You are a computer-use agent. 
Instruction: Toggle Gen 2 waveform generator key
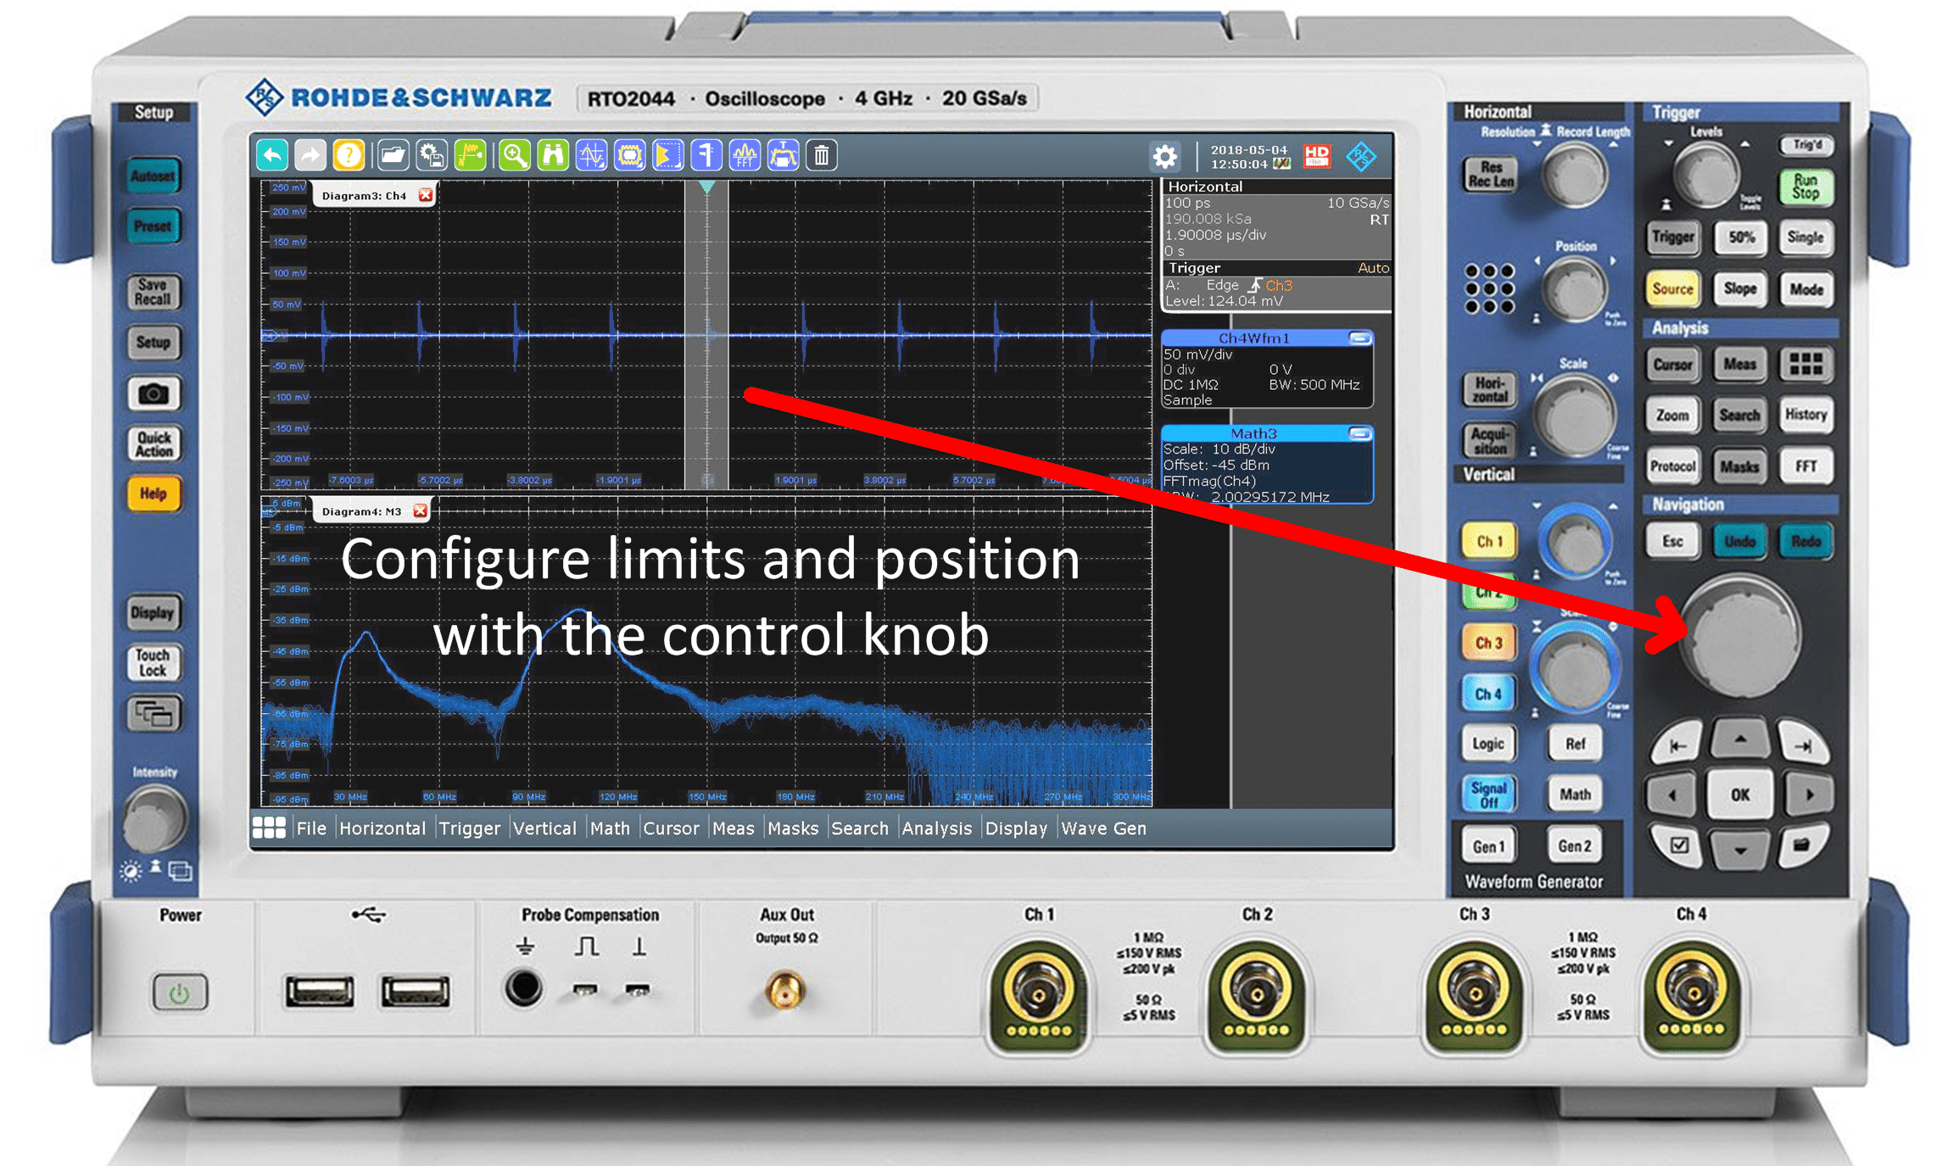(1575, 846)
